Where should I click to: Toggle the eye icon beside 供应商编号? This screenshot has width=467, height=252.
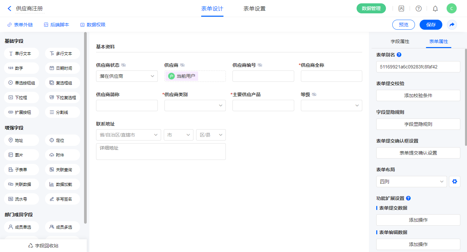(x=260, y=65)
